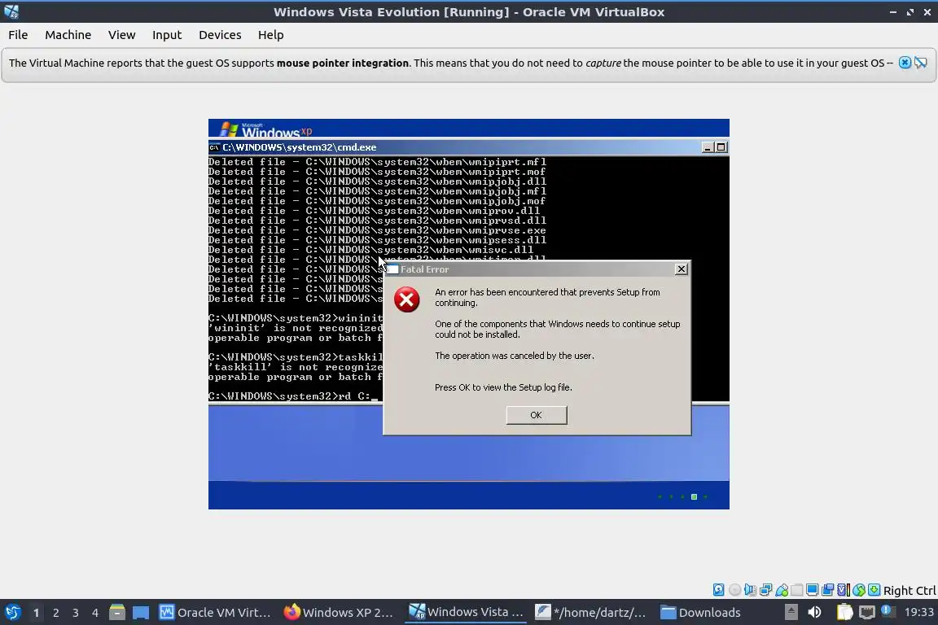Screen dimensions: 938x625
Task: Click 'The operation was canceled by the user.' text
Action: click(x=515, y=356)
